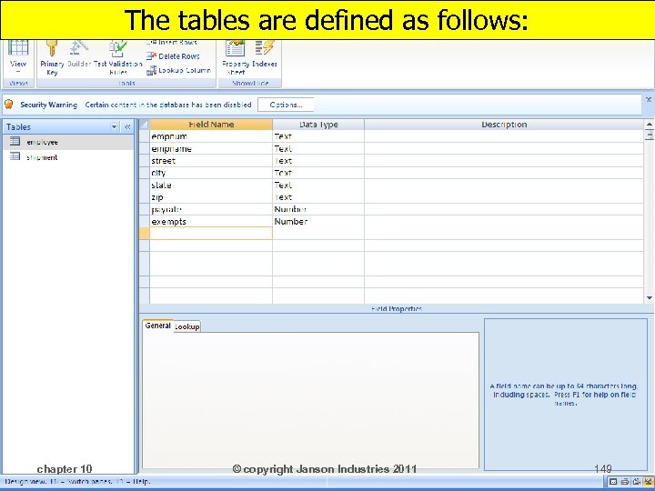
Task: Collapse the navigation pane with the chevrons
Action: point(127,126)
